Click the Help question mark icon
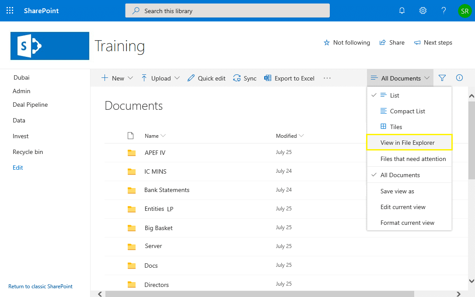The width and height of the screenshot is (475, 297). 444,10
